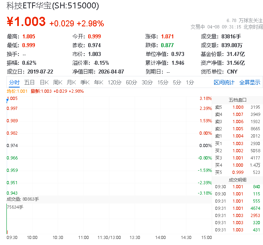263x245 pixels.
Task: Click the trade detail row with volume 431
Action: (x=237, y=230)
